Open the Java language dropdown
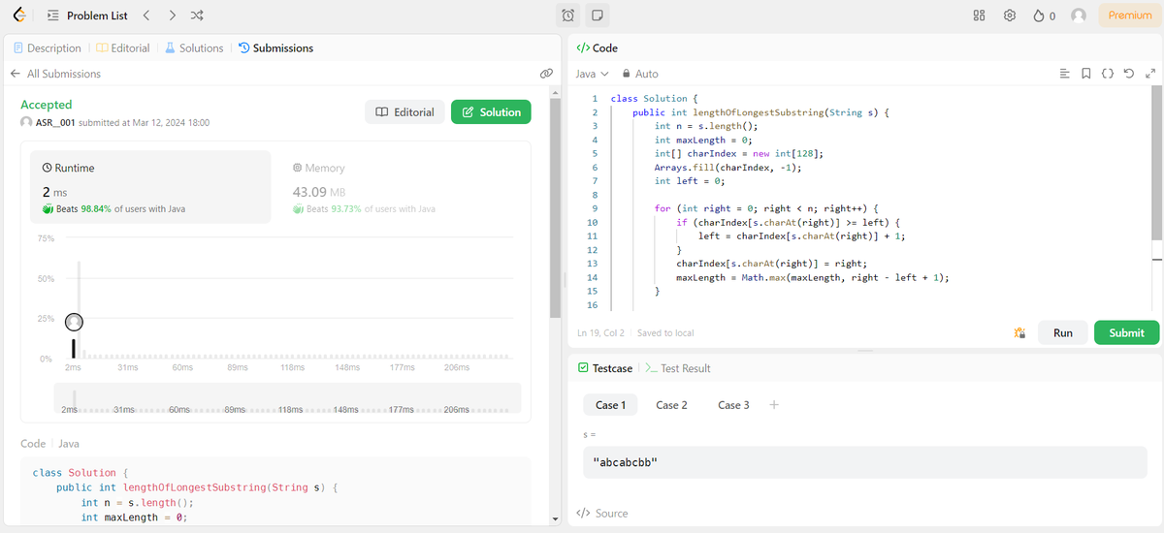This screenshot has width=1164, height=533. click(x=592, y=74)
